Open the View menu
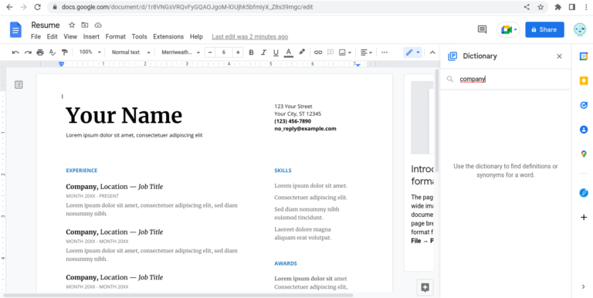 coord(70,37)
